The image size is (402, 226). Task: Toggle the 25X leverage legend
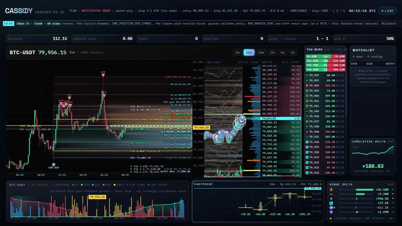96,185
